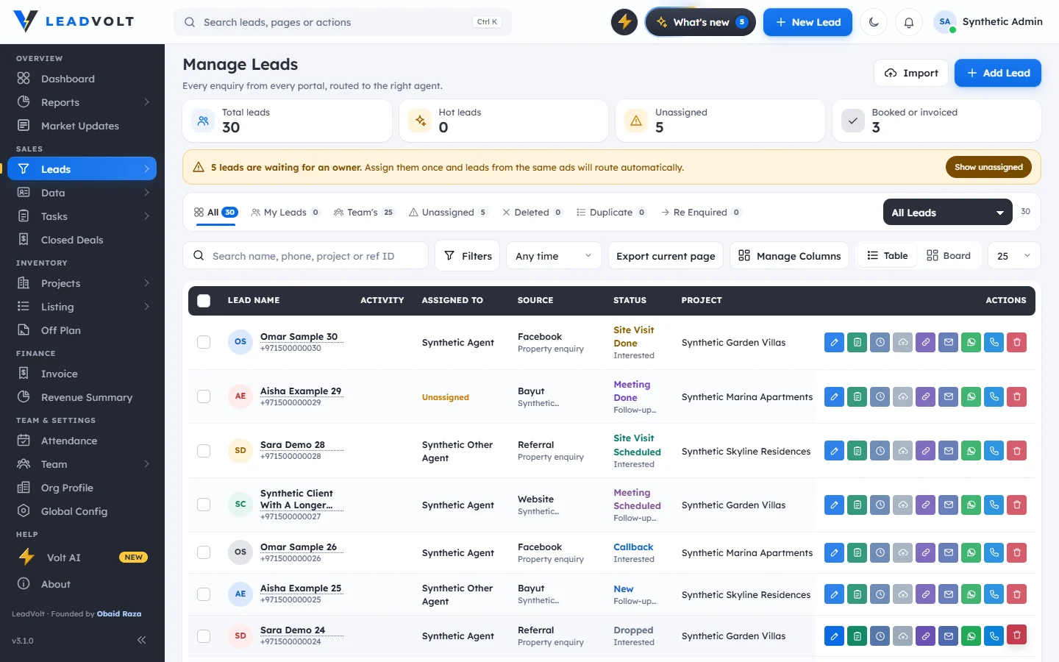
Task: Delete trash icon for Omar Sample 30
Action: (1016, 342)
